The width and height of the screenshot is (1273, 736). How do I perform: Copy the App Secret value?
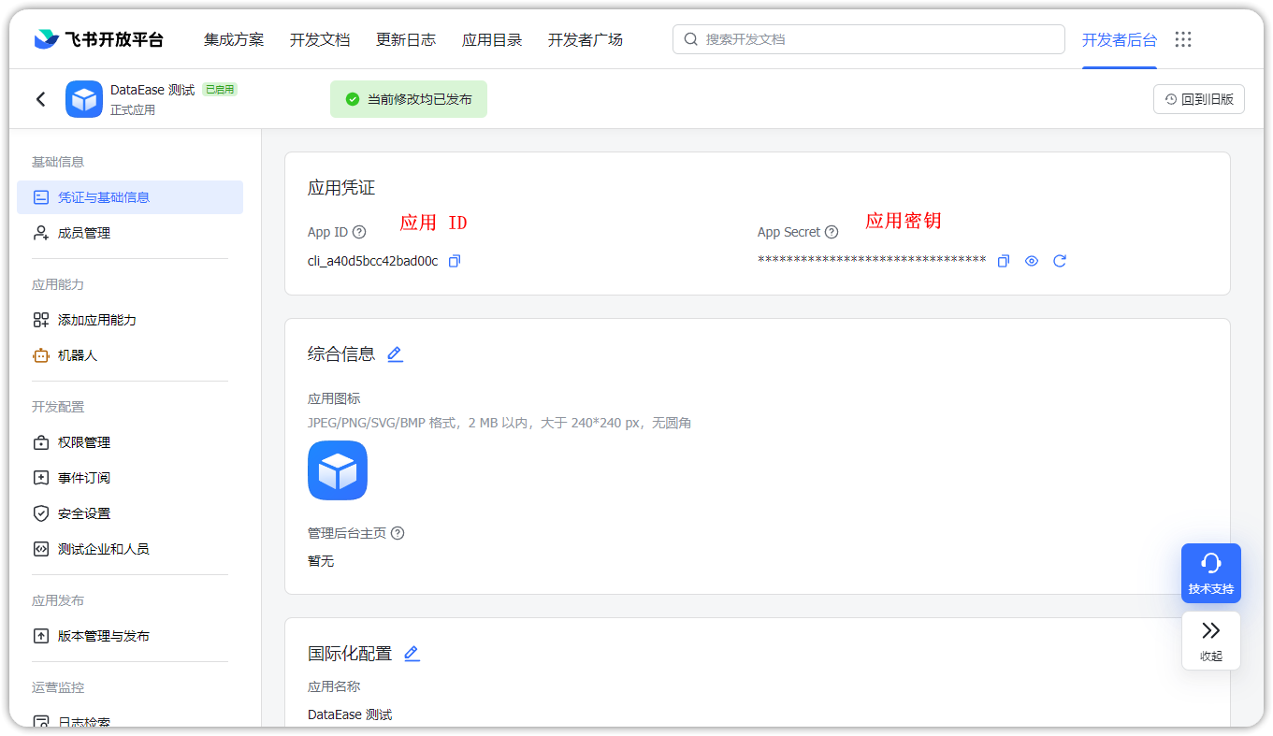click(x=1004, y=261)
